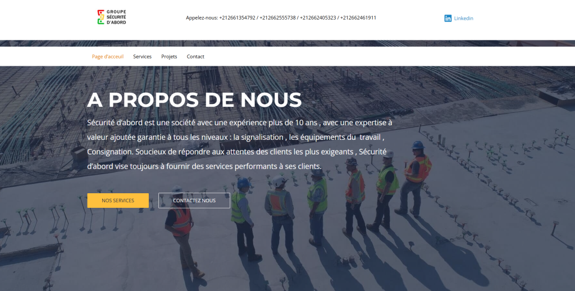Click phone number +212661354792
The height and width of the screenshot is (291, 575).
[x=238, y=17]
